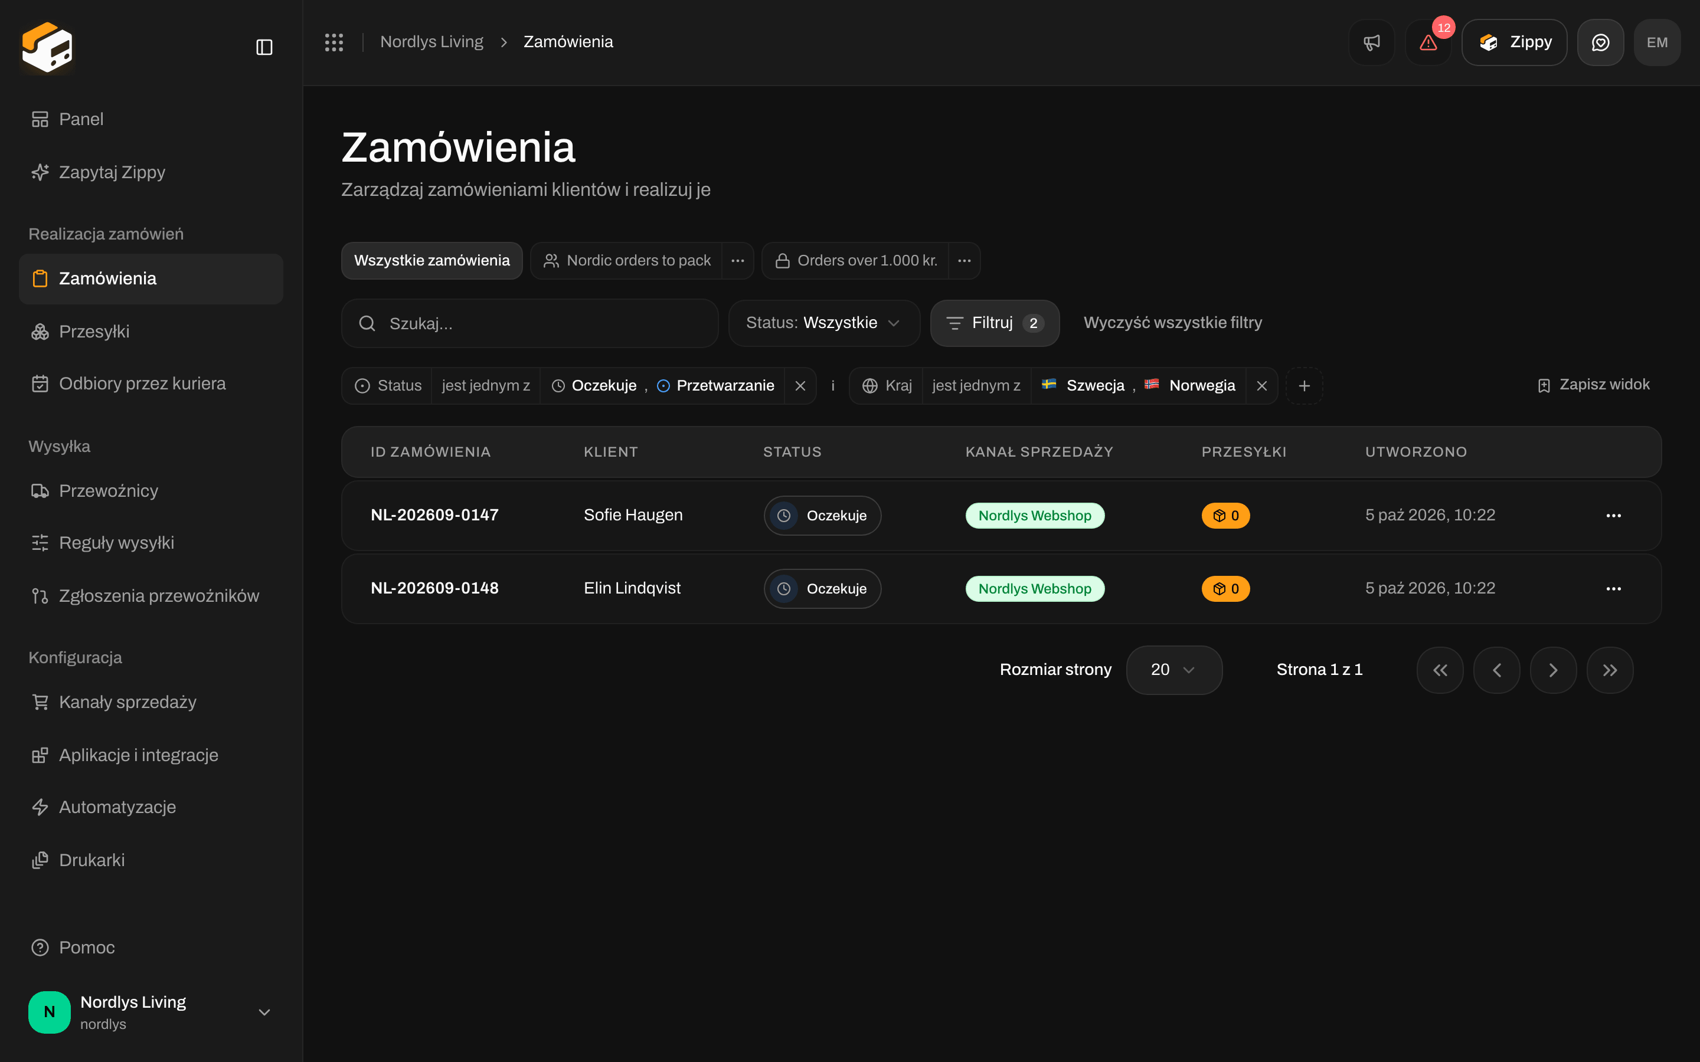This screenshot has width=1700, height=1062.
Task: Focus the Szukaj... search field
Action: tap(529, 323)
